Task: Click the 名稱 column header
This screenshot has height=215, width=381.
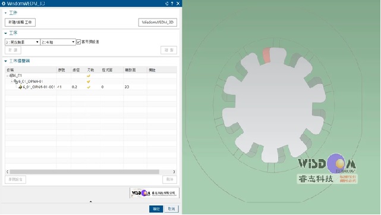Action: pos(31,70)
